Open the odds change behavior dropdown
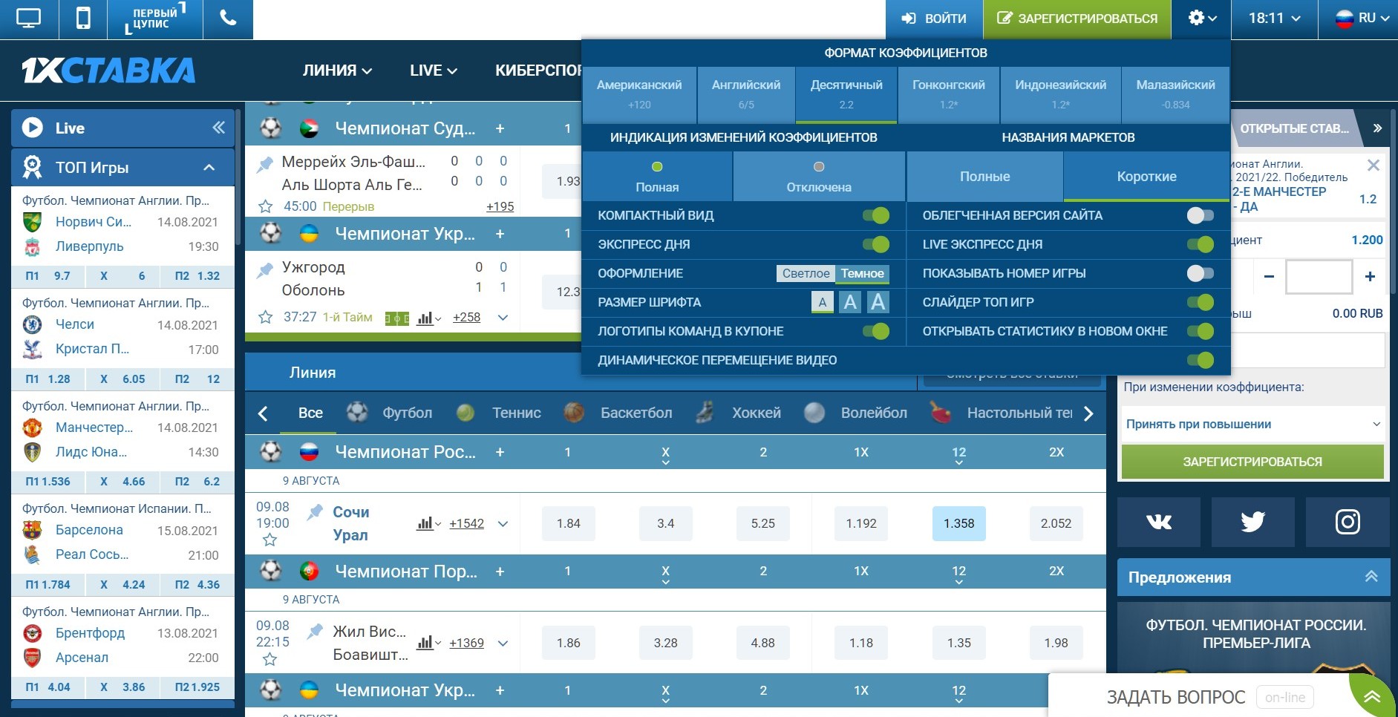1398x717 pixels. tap(1253, 425)
